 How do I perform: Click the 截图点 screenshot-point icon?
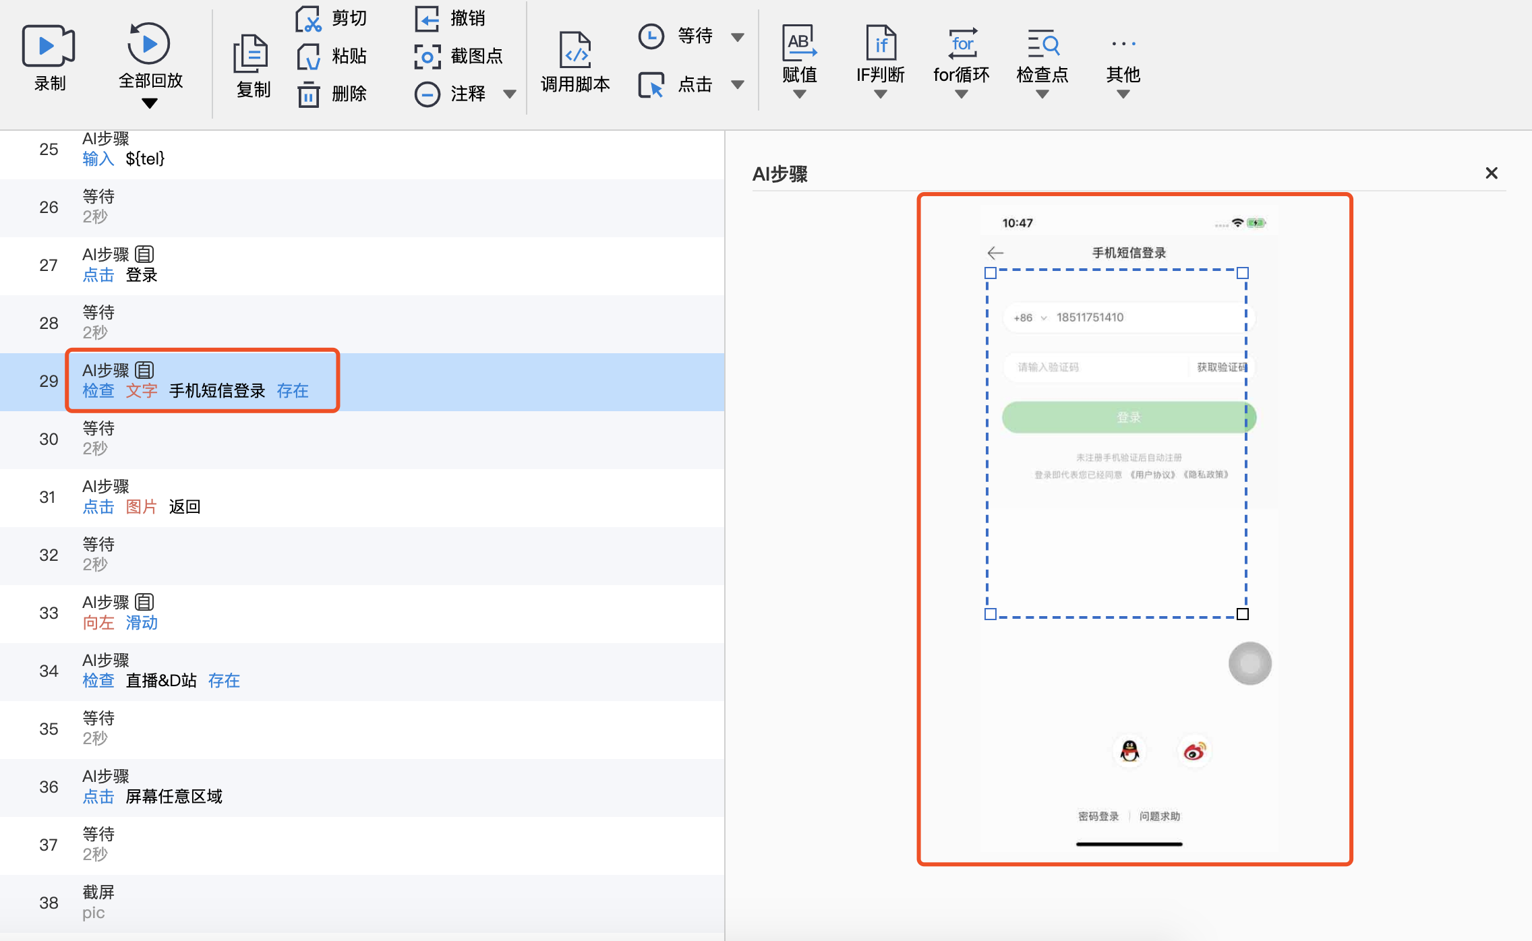(427, 57)
